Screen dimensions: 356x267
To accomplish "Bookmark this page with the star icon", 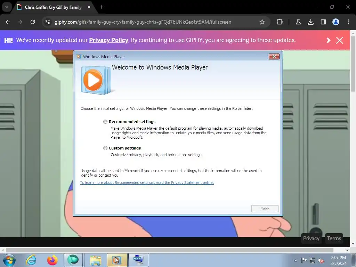I will coord(262,22).
